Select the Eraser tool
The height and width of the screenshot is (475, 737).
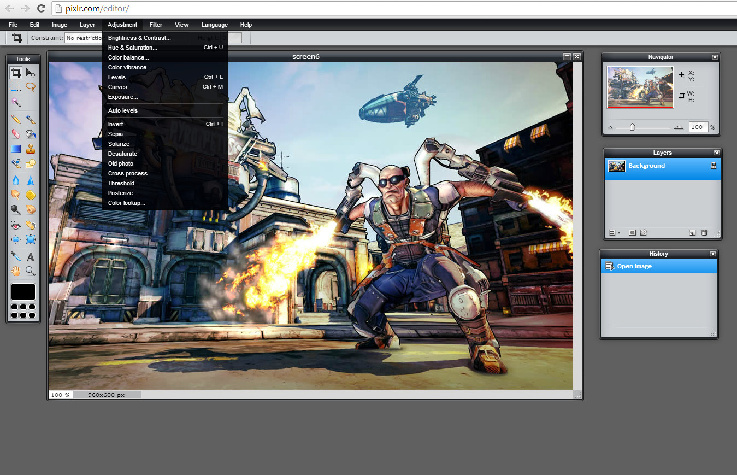pos(16,134)
